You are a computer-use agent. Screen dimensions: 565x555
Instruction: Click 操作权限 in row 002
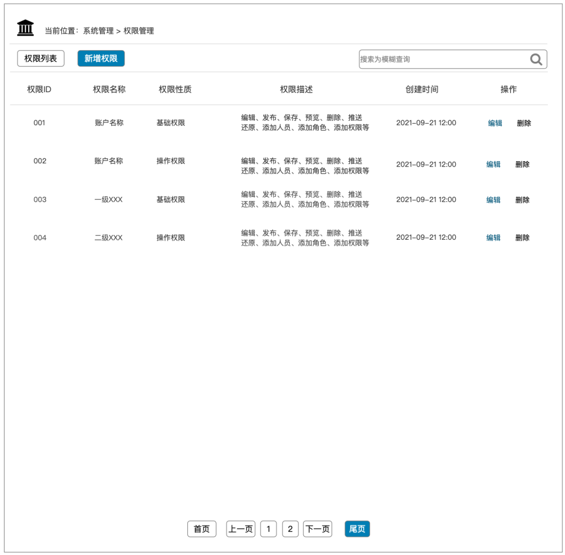171,161
